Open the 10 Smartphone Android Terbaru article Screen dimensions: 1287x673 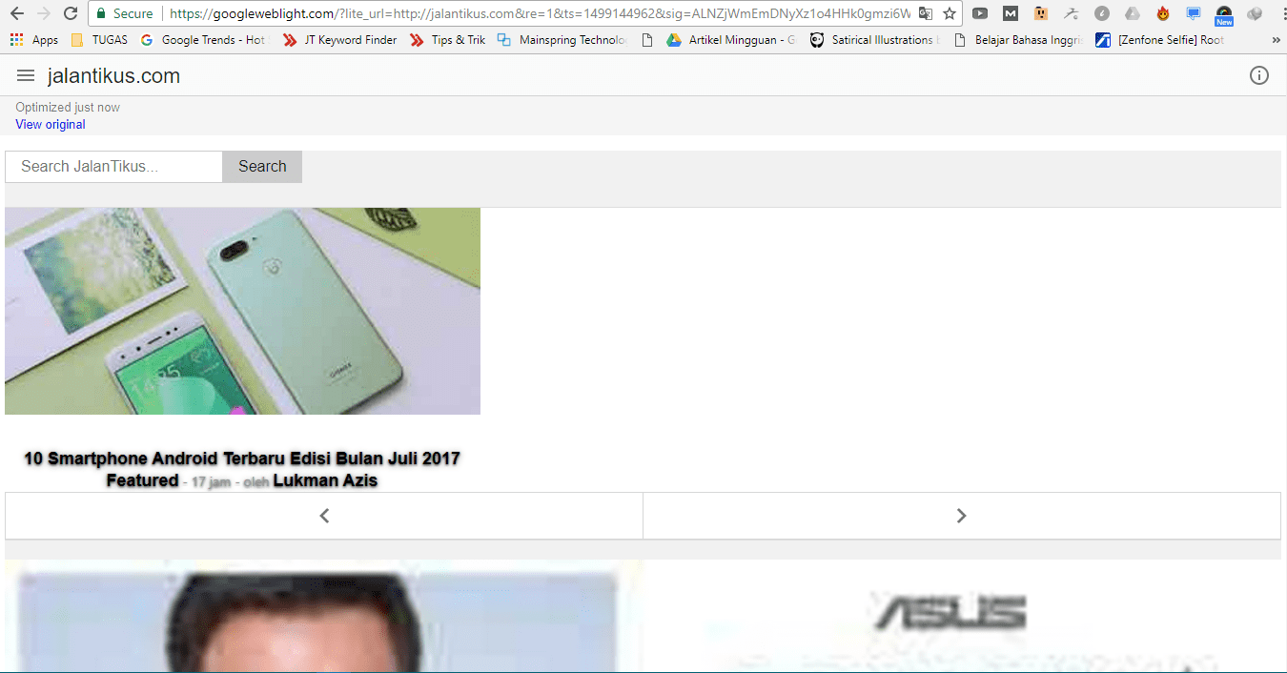(242, 459)
